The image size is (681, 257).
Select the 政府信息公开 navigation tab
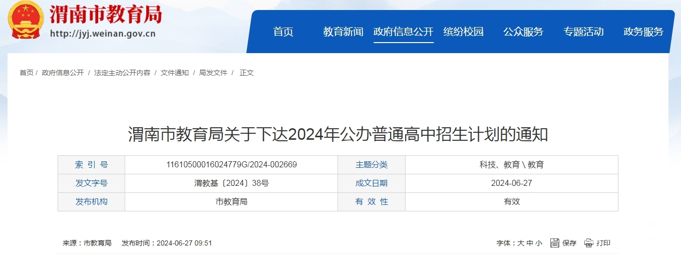[x=403, y=32]
